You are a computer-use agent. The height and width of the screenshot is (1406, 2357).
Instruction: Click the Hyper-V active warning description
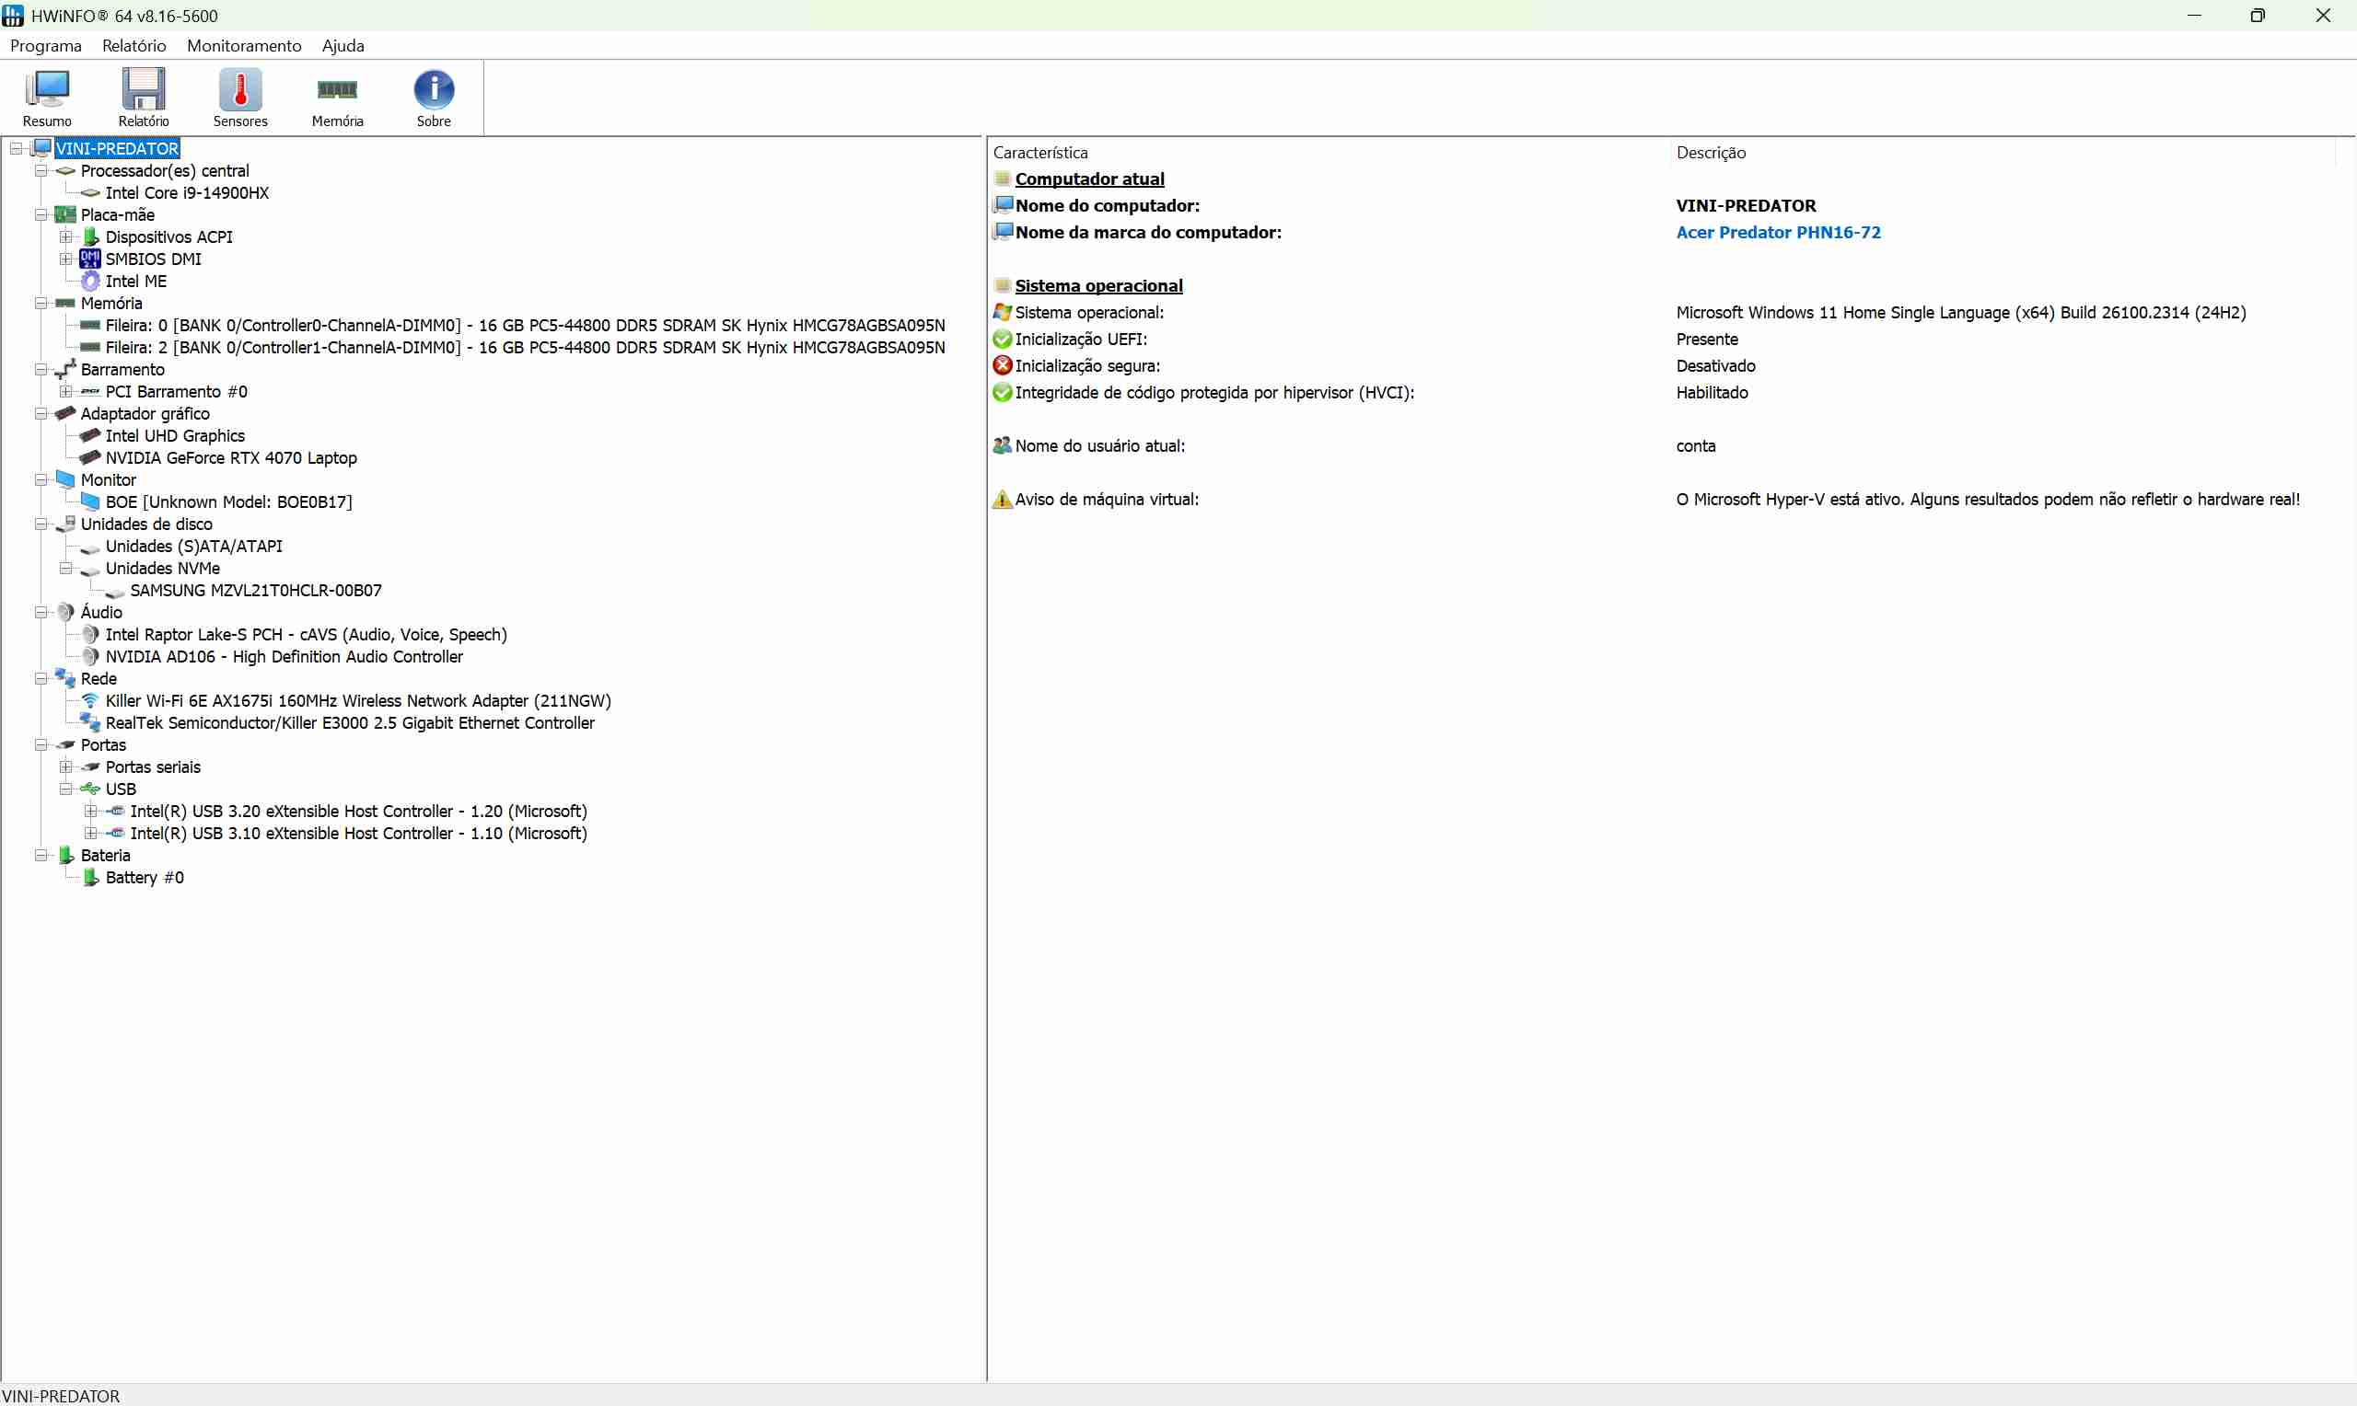1988,500
